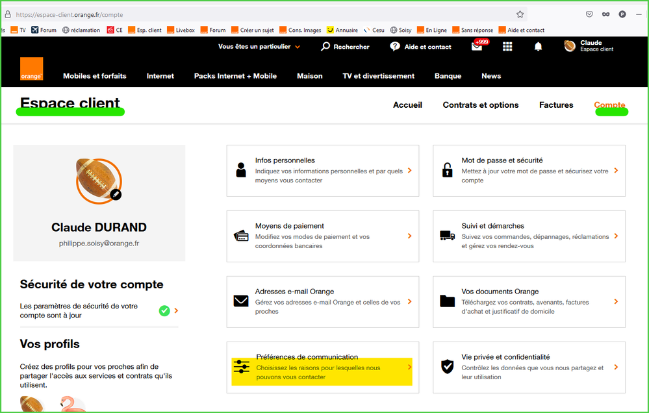Viewport: 649px width, 413px height.
Task: Click the arrow on Suivi et démarches card
Action: click(616, 236)
